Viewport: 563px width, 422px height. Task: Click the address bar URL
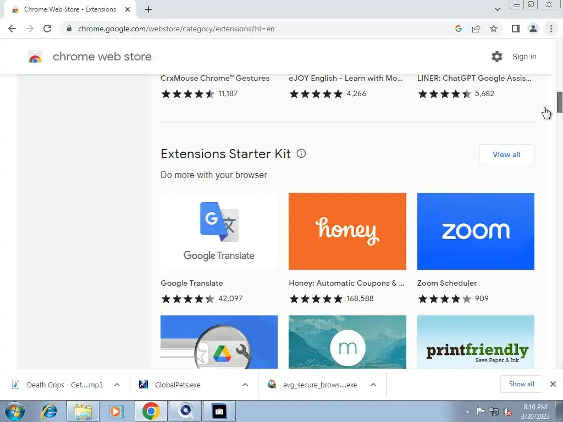pos(176,29)
